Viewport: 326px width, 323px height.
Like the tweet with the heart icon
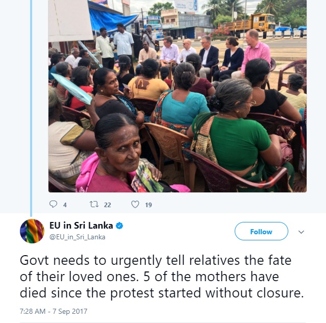point(135,204)
